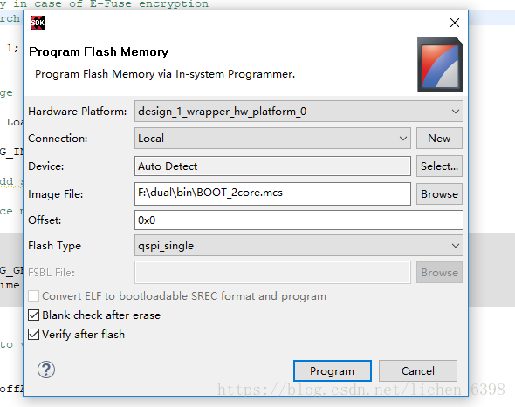This screenshot has width=515, height=407.
Task: Browse for an Image File
Action: 439,194
